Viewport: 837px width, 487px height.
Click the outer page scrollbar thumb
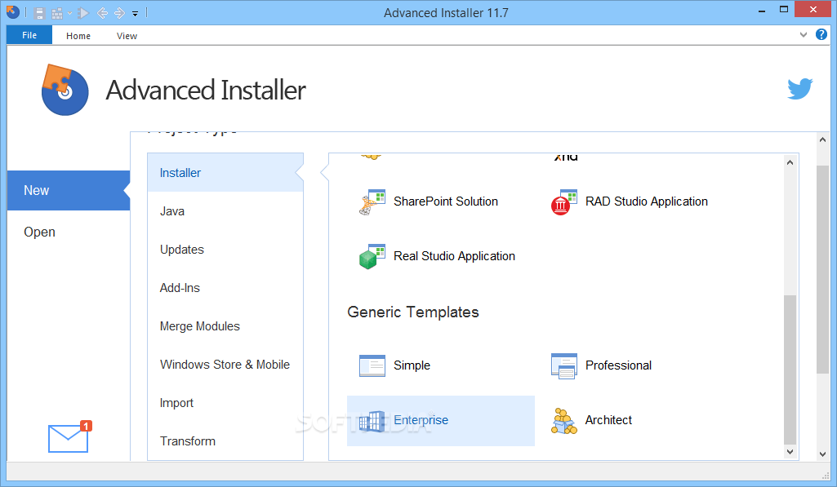[822, 269]
